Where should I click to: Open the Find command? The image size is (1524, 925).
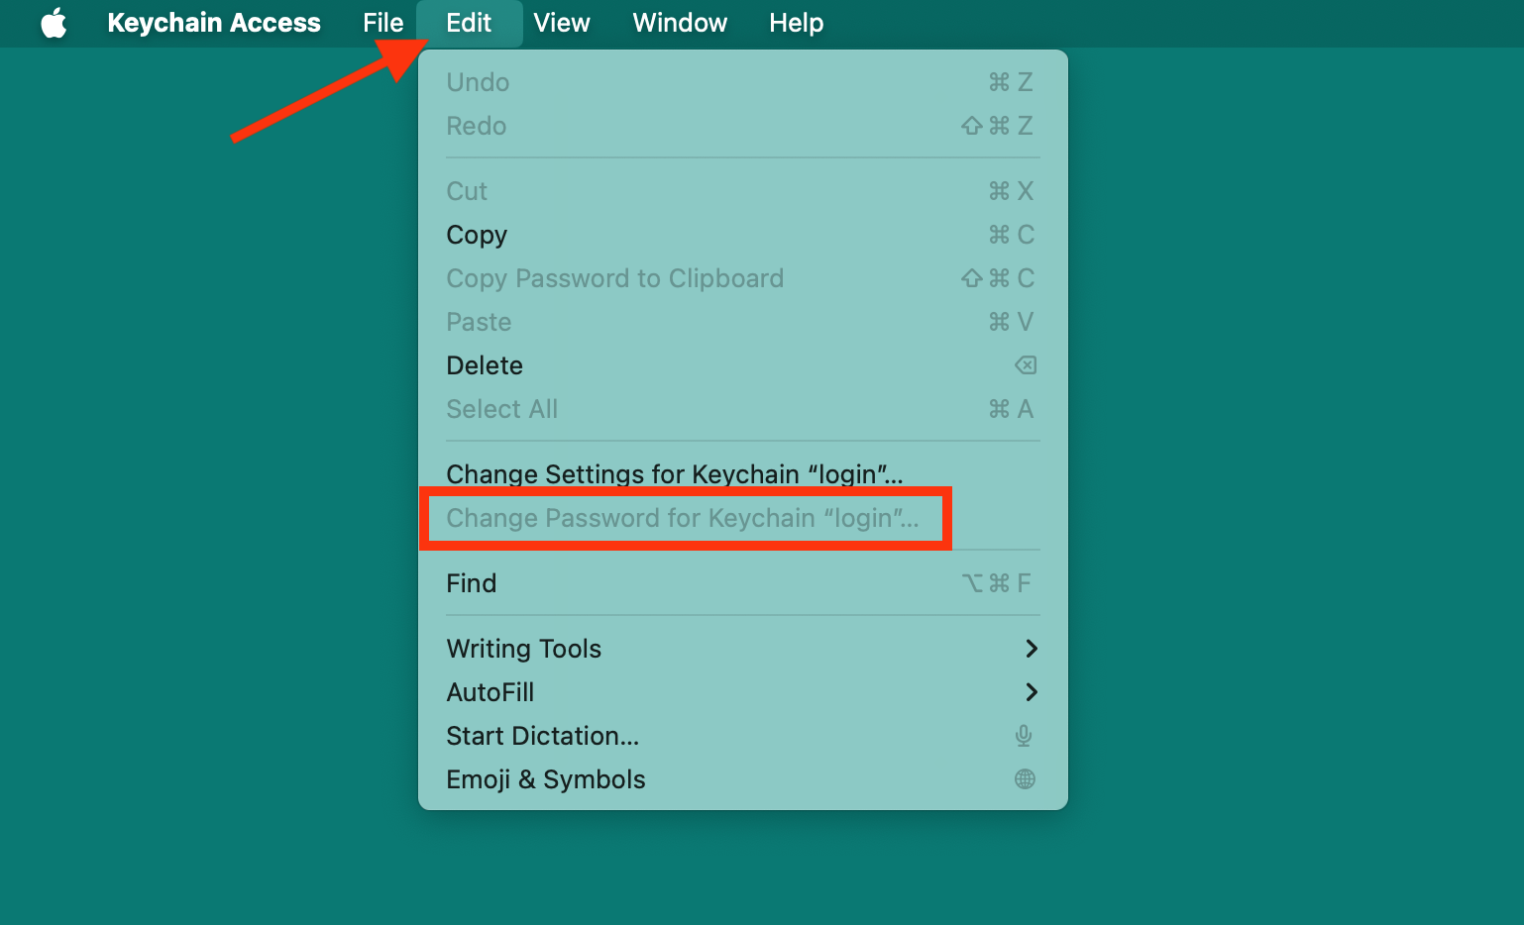click(x=472, y=583)
